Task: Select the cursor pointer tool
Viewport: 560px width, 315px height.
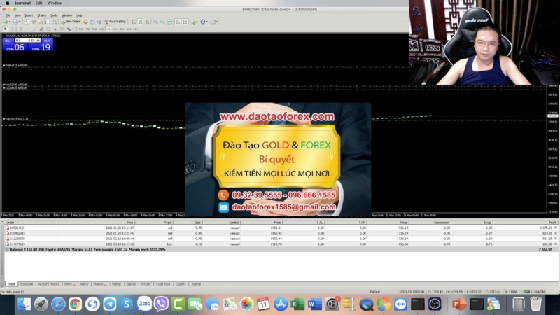Action: [6, 29]
